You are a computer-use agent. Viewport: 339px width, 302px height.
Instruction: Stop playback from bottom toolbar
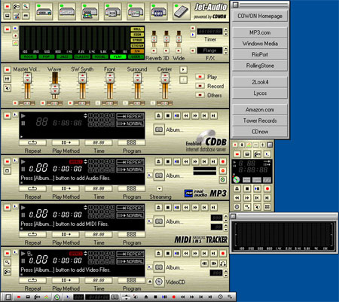coord(155,297)
